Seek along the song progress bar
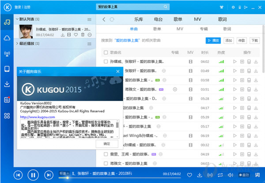This screenshot has height=183, width=265. tap(120, 178)
